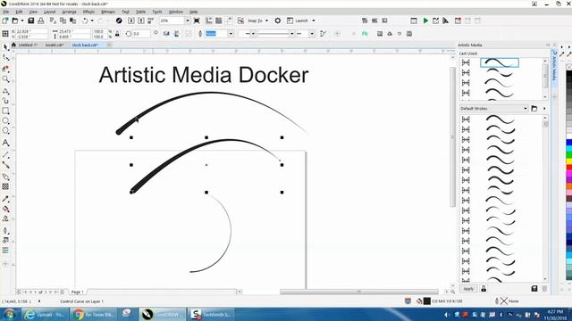572x321 pixels.
Task: Expand the undo history arrow
Action: pyautogui.click(x=92, y=21)
